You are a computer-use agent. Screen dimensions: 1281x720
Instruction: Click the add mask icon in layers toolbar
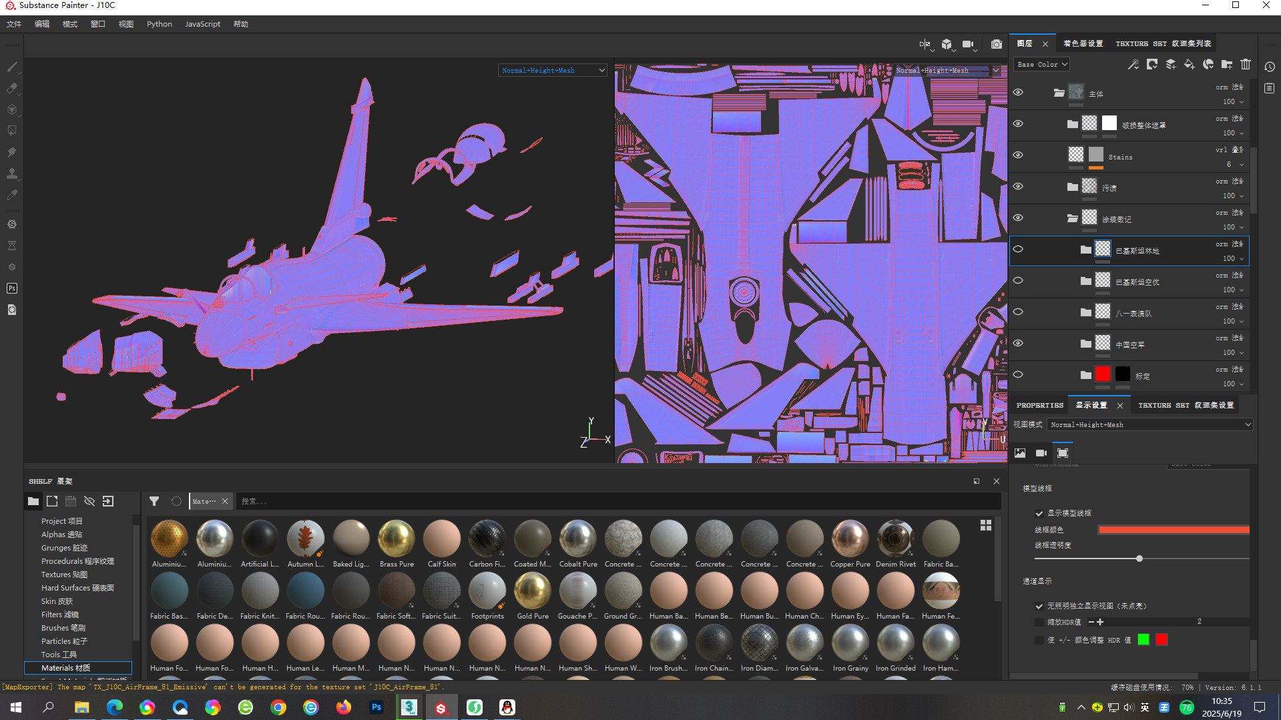point(1152,64)
